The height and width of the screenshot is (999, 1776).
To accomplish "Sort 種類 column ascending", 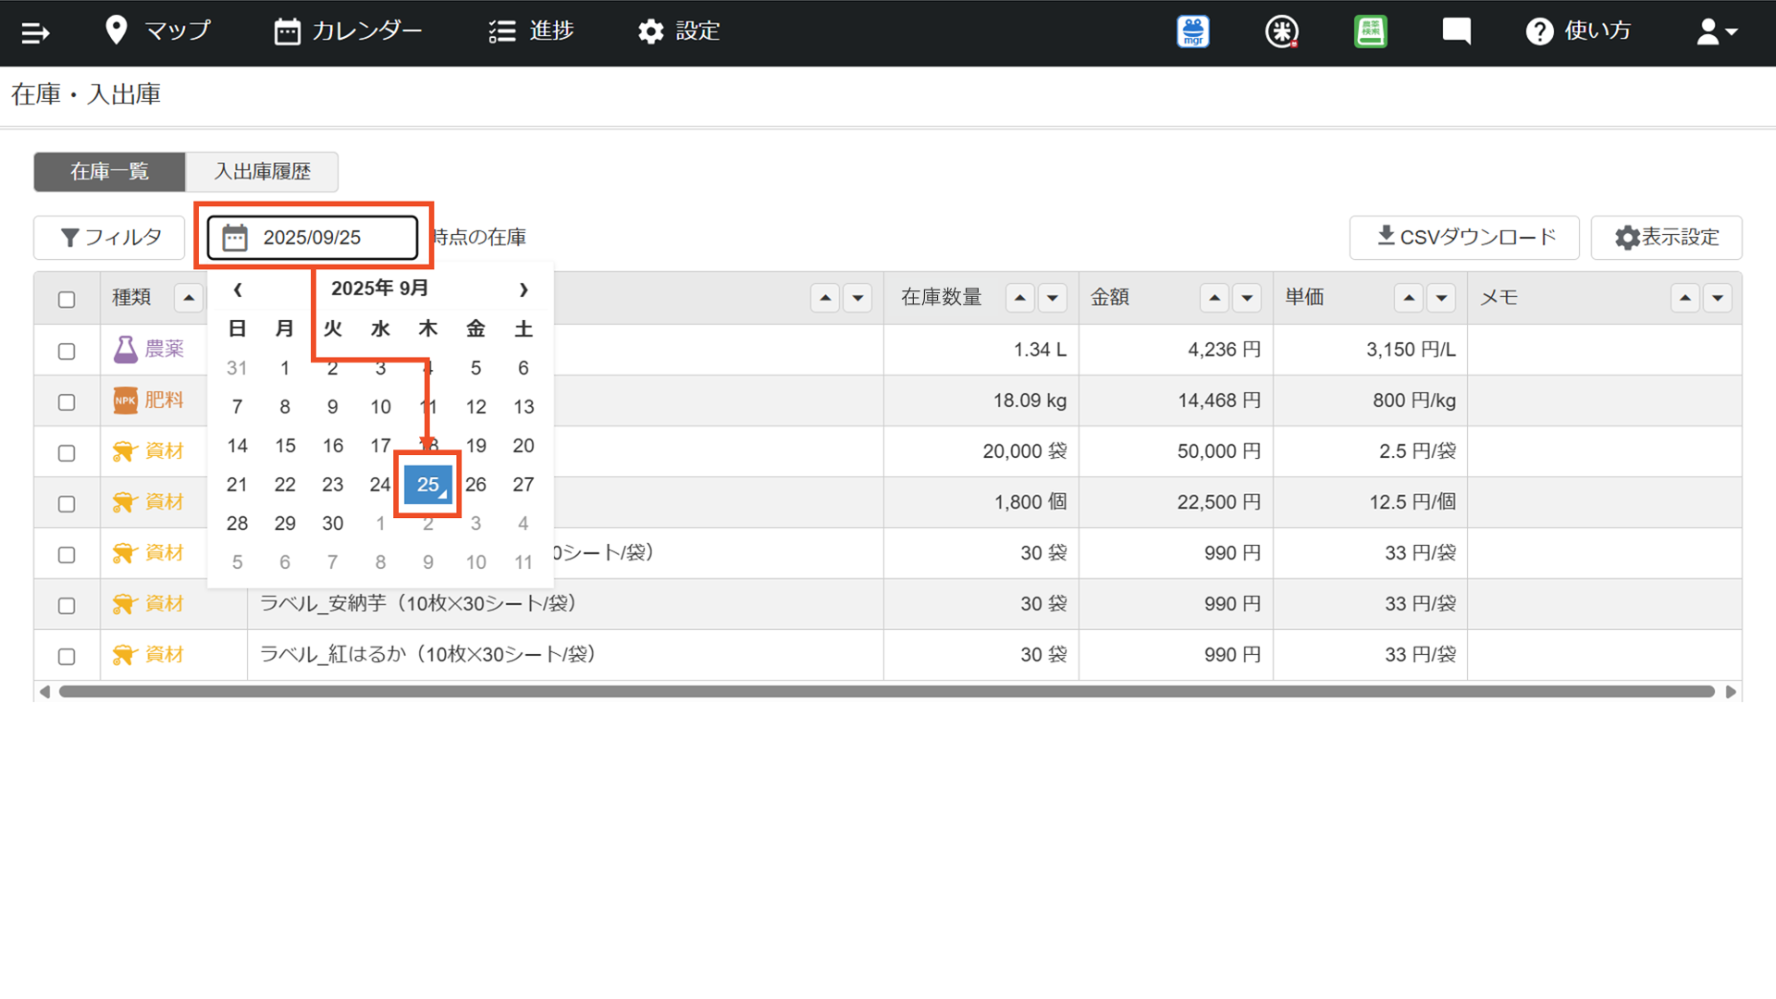I will pyautogui.click(x=189, y=298).
